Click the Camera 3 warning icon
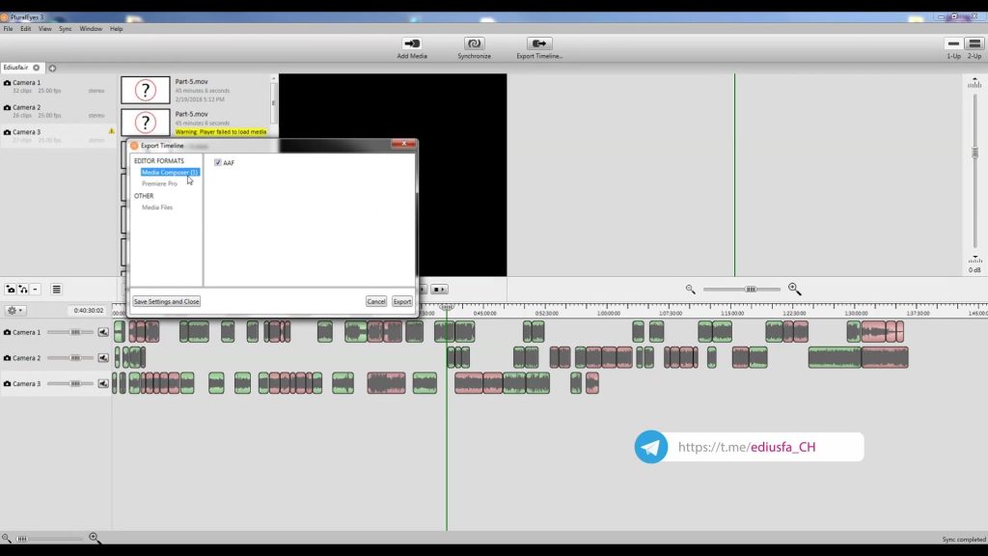The height and width of the screenshot is (556, 988). pos(112,131)
